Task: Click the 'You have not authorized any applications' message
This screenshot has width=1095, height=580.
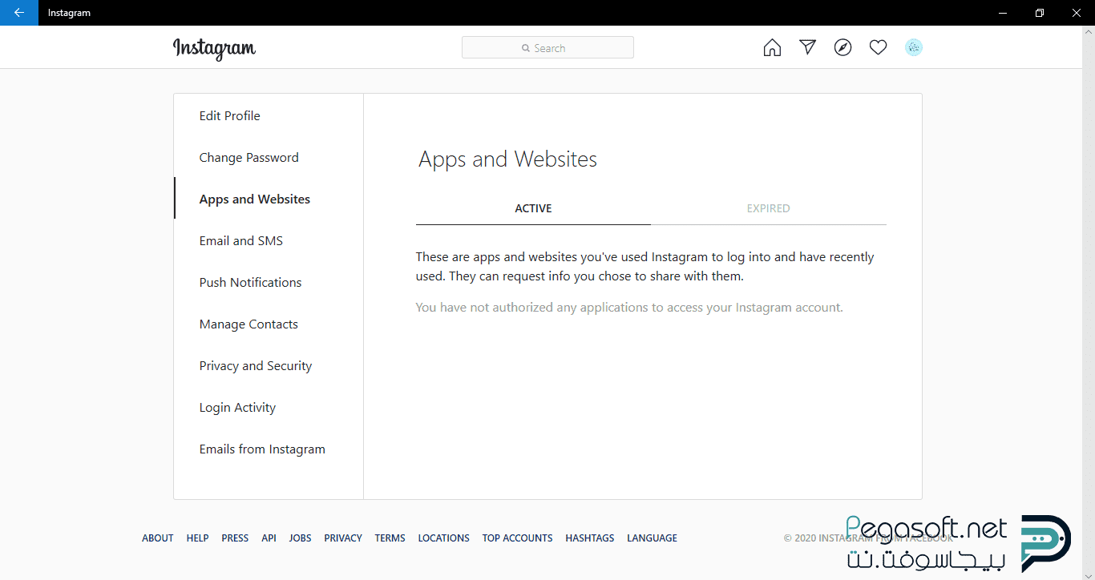Action: pos(629,308)
